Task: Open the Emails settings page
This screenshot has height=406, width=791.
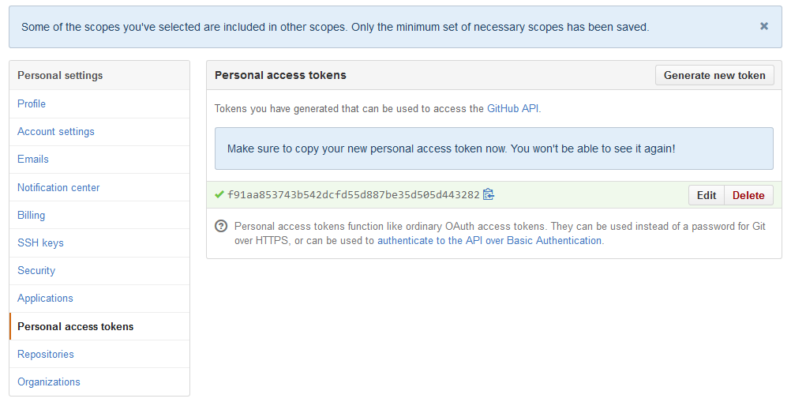Action: tap(33, 159)
